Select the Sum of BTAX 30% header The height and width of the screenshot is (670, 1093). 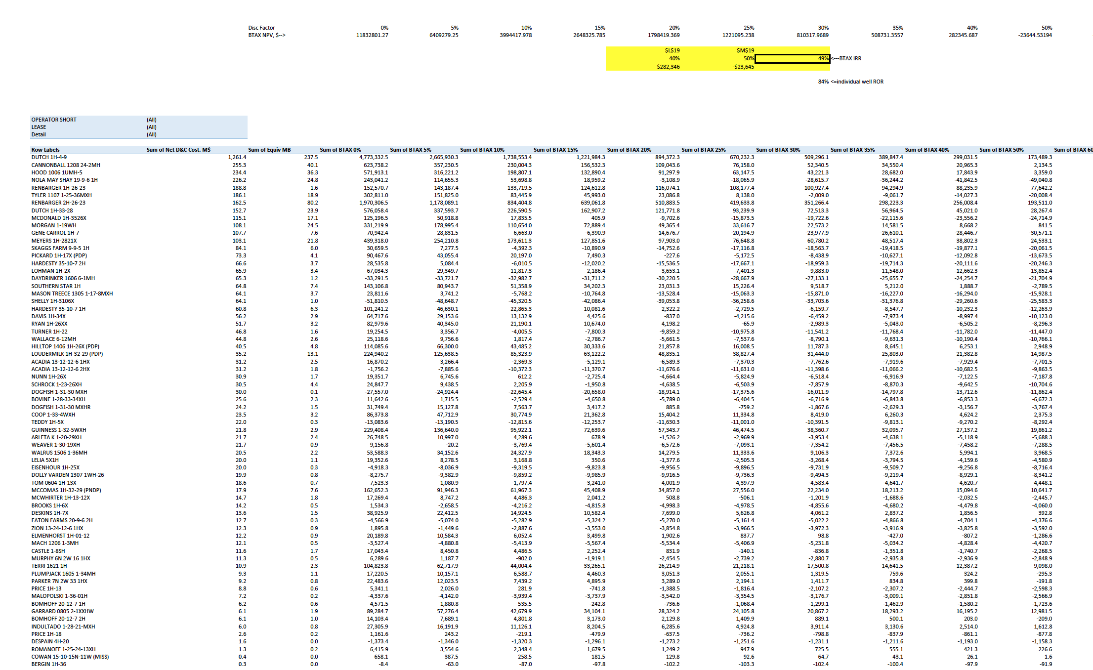pyautogui.click(x=778, y=150)
